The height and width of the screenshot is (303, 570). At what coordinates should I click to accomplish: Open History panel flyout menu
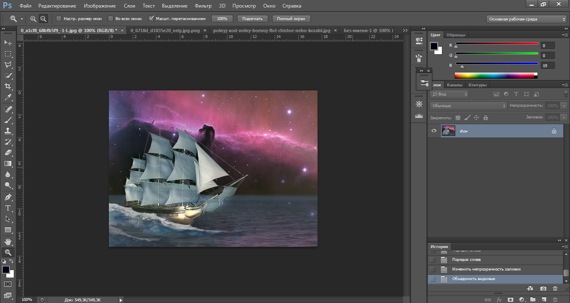click(x=565, y=247)
